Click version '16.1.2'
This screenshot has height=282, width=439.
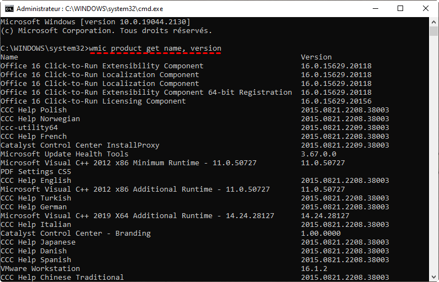click(314, 269)
